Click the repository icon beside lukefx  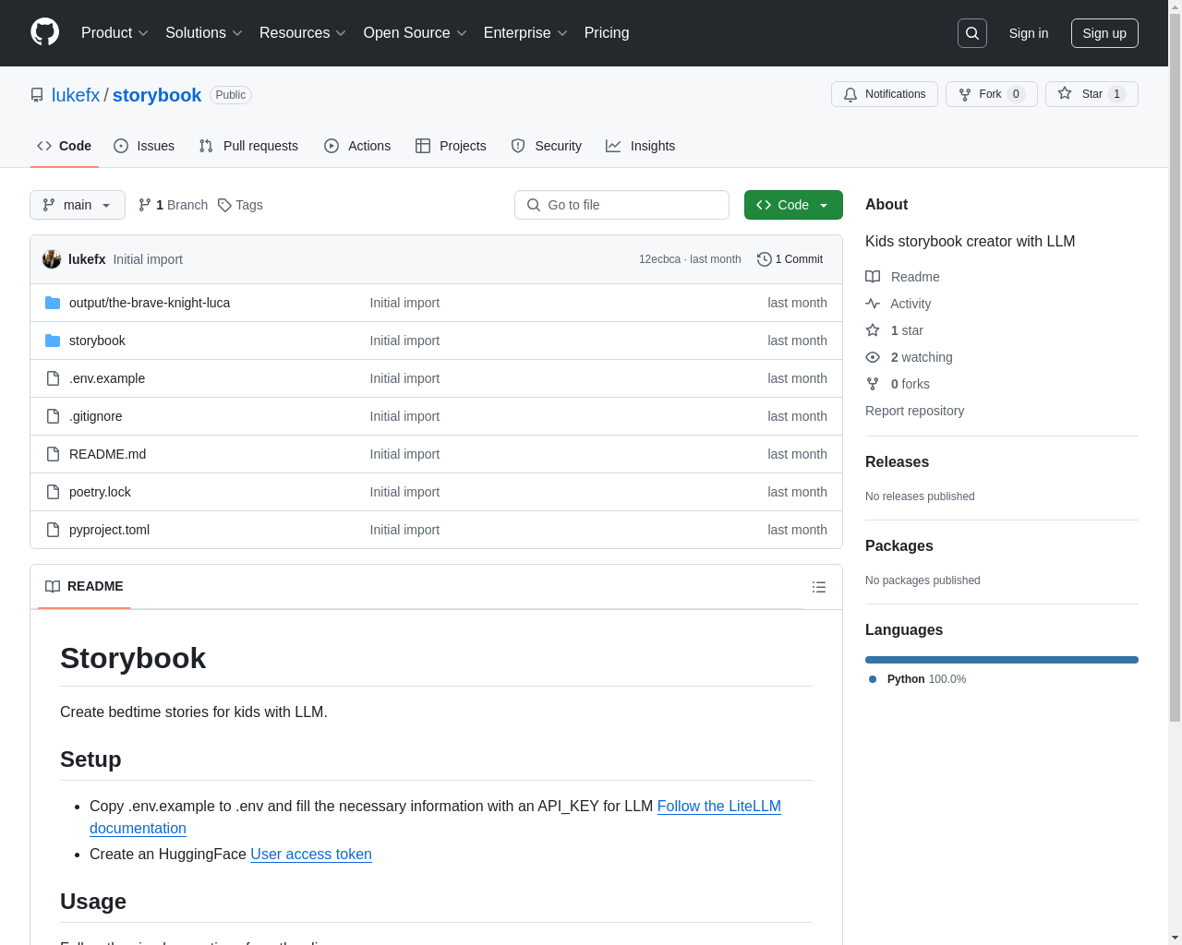click(x=37, y=95)
